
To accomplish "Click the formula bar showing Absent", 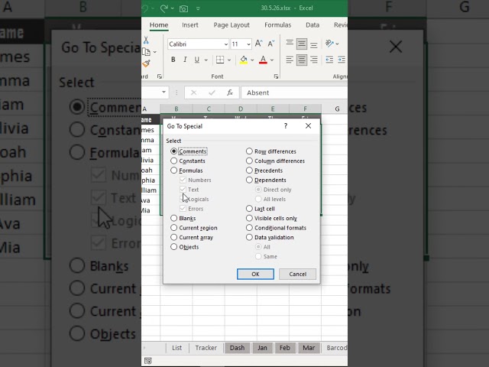I will coord(294,93).
